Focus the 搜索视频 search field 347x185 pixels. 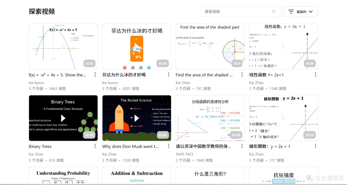241,12
